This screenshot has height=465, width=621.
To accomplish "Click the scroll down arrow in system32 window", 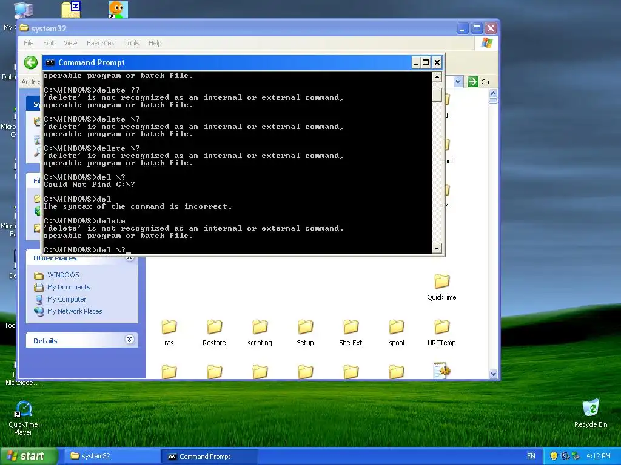I will [493, 374].
